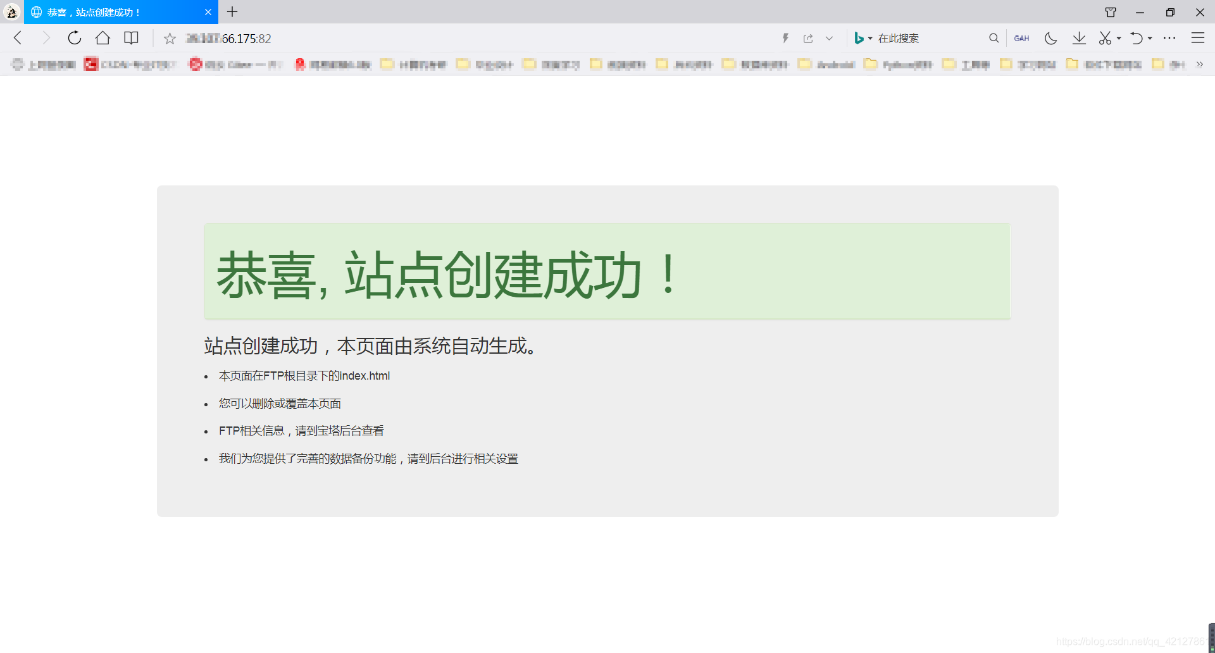Open the browser home page
1215x653 pixels.
103,38
